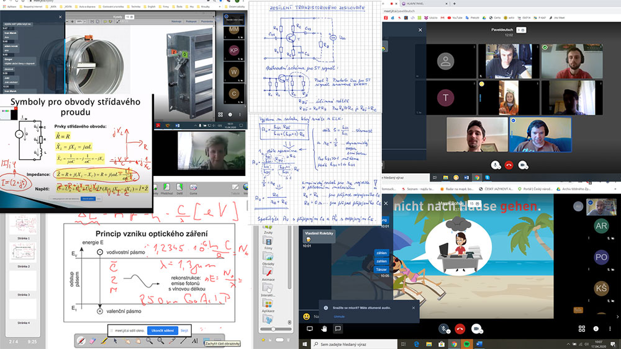Viewport: 621px width, 349px height.
Task: Open camera options arrow in Paveldeutsch meeting
Action: coord(527,168)
